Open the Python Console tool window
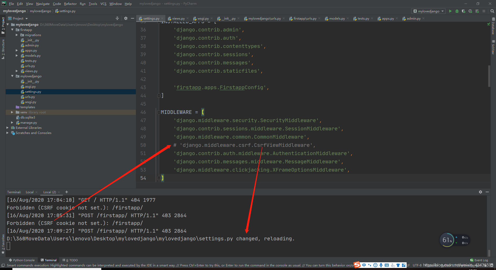This screenshot has height=270, width=496. coord(22,260)
